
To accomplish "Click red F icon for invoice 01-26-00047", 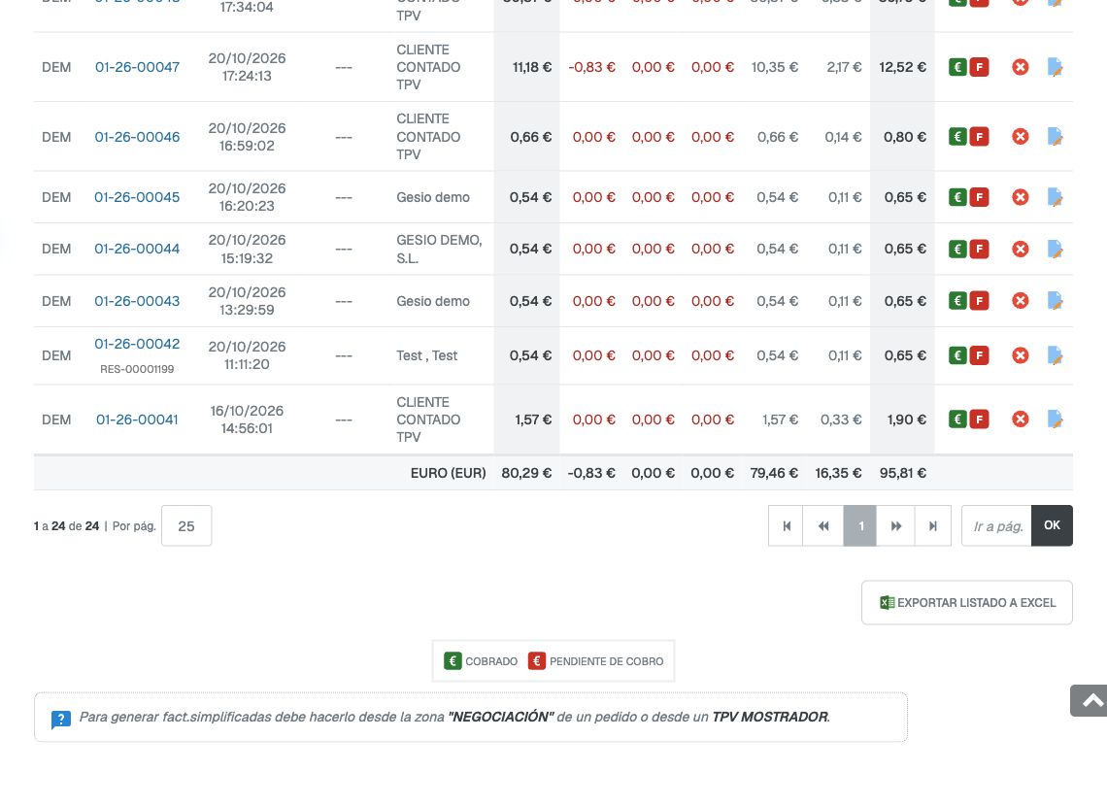I will pyautogui.click(x=979, y=67).
